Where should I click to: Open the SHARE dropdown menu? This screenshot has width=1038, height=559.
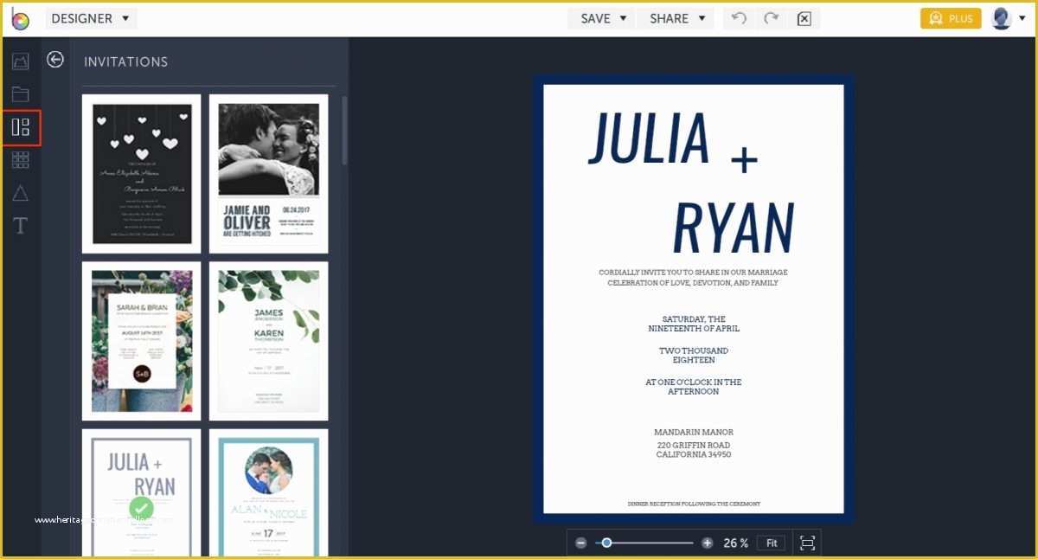(x=676, y=18)
